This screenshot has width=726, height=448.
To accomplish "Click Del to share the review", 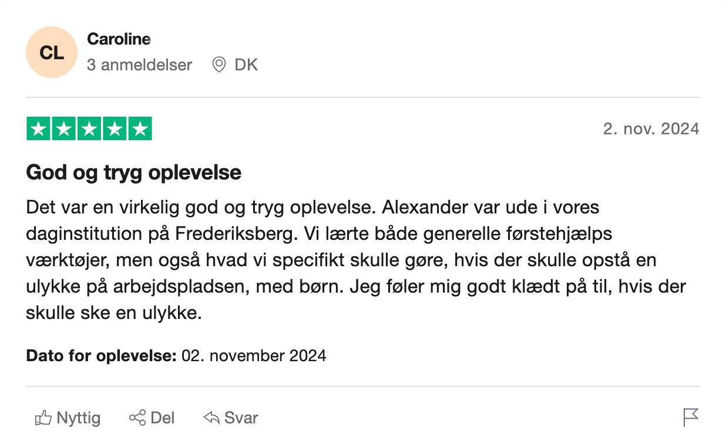I will (x=163, y=418).
